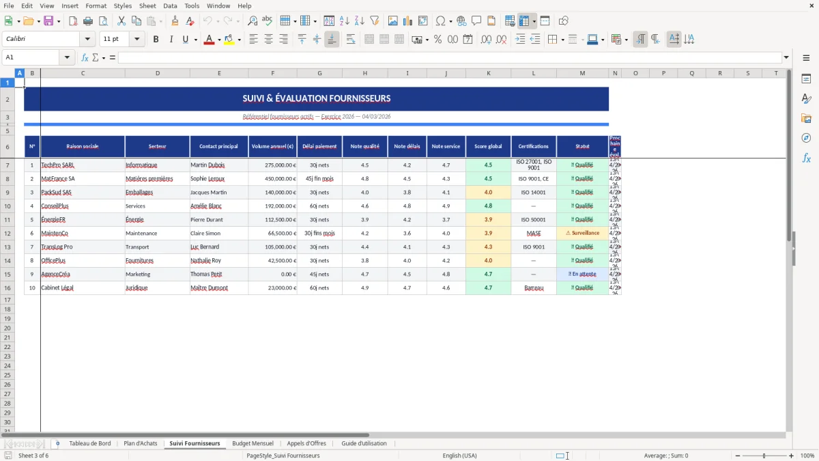The height and width of the screenshot is (461, 819).
Task: Toggle Align Bottom vertical alignment
Action: click(332, 40)
